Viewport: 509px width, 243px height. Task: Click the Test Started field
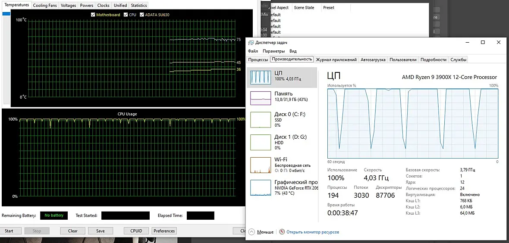tap(125, 215)
